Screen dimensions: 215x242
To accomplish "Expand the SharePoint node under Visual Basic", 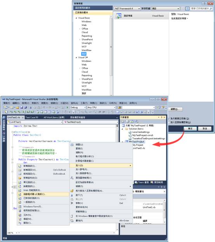I will tap(80, 40).
